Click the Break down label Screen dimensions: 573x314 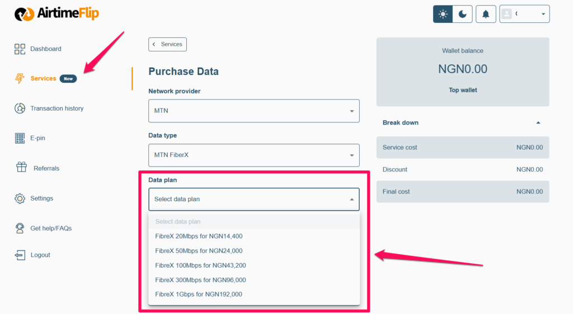401,123
